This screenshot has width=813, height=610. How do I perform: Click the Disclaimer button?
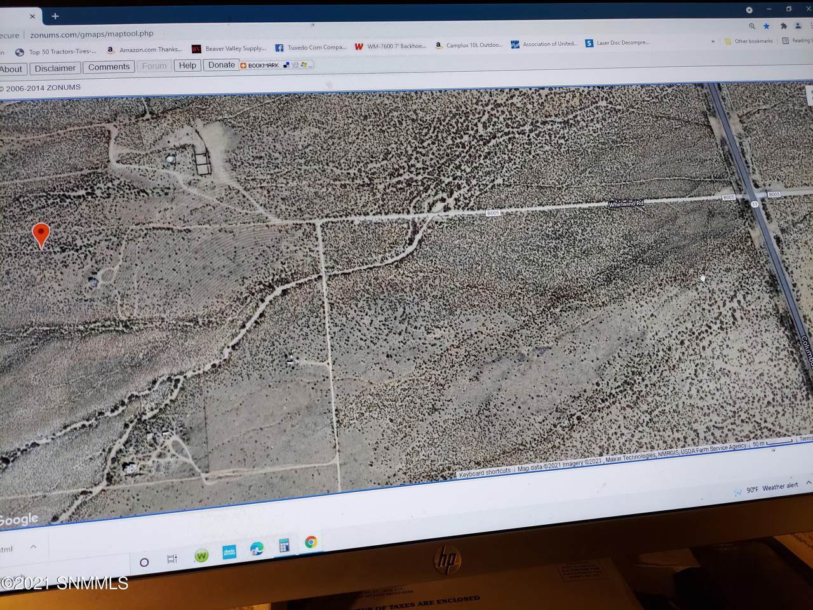[55, 68]
